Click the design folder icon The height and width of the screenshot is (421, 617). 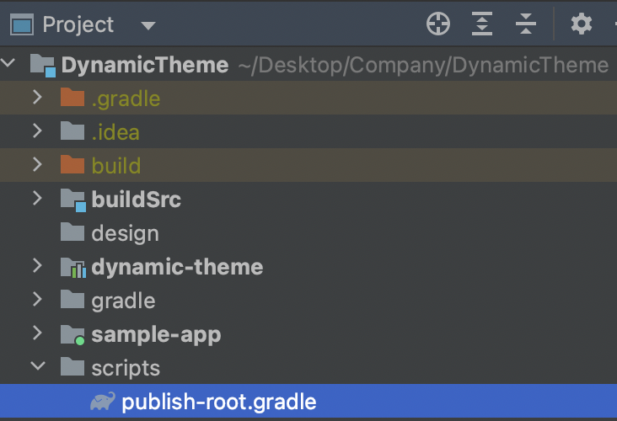(x=72, y=232)
